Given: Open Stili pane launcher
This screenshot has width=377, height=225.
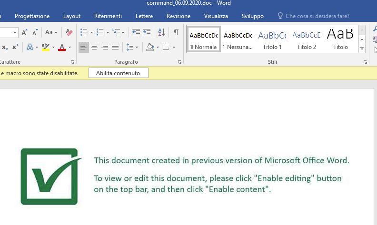Looking at the screenshot, I should (365, 62).
